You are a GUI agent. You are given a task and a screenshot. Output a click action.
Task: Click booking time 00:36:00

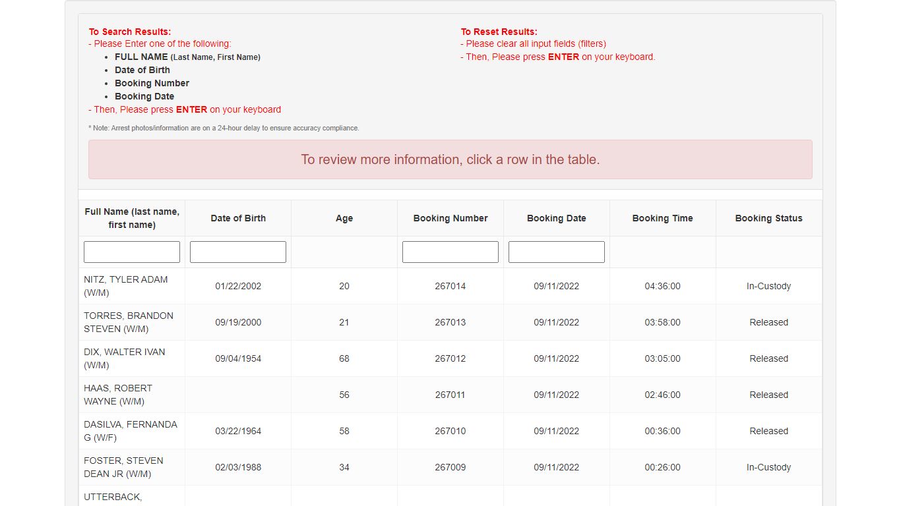[x=663, y=431]
